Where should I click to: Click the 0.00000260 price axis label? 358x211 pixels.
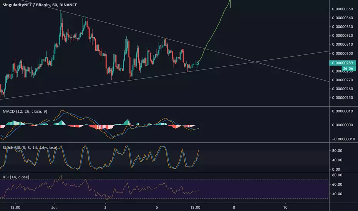click(x=342, y=89)
